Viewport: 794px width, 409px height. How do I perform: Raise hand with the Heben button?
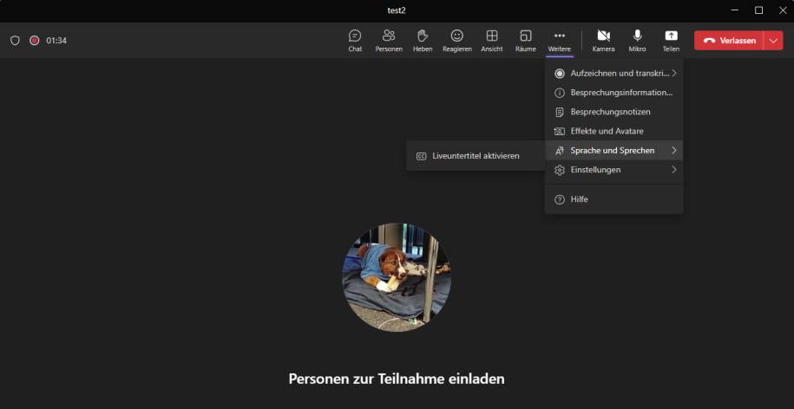pos(423,41)
